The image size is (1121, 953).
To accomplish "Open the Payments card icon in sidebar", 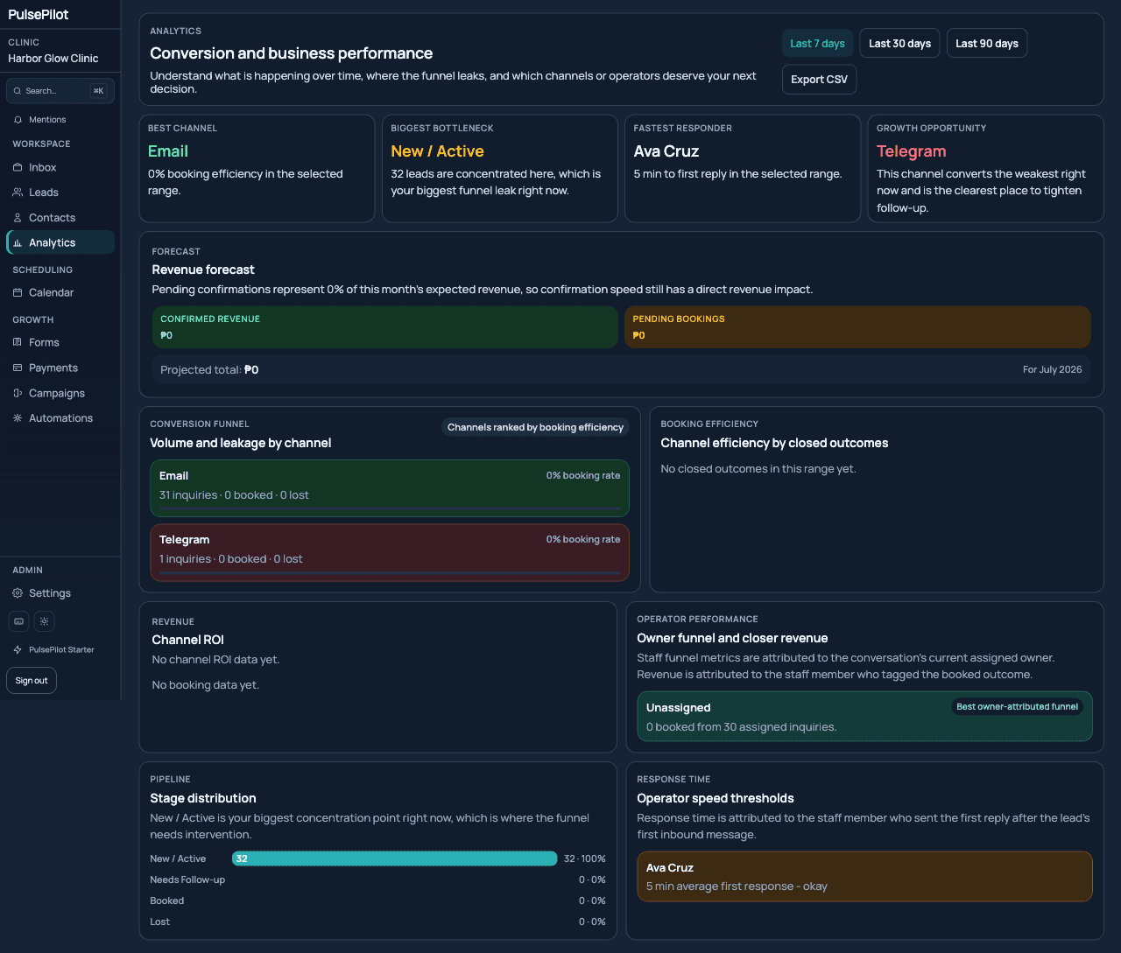I will [x=18, y=368].
